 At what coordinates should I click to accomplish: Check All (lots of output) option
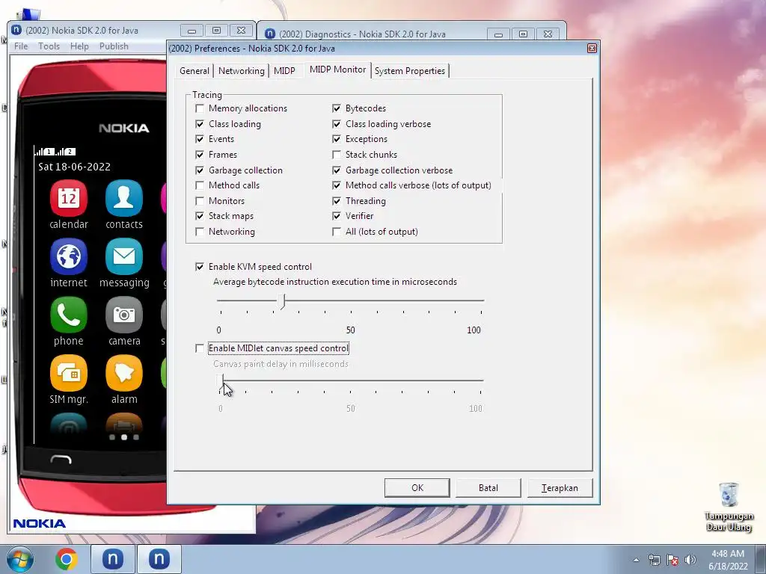coord(336,232)
